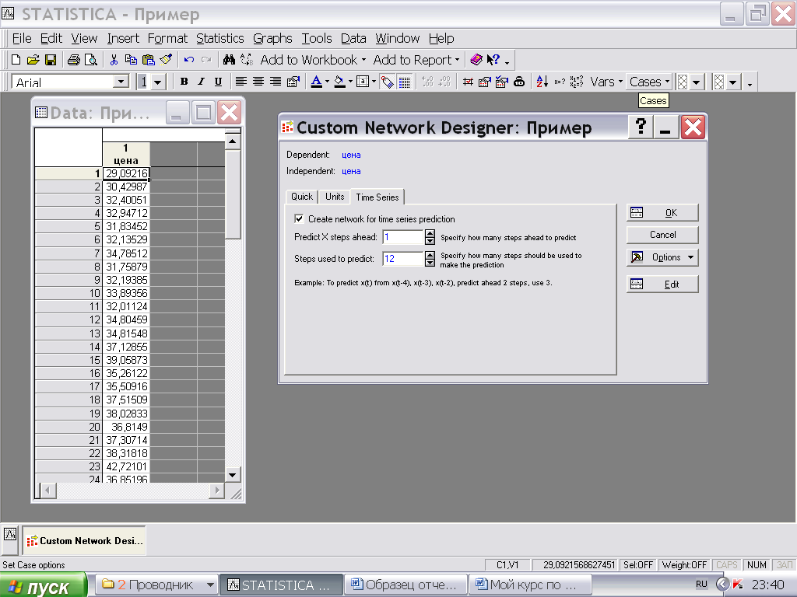Image resolution: width=797 pixels, height=597 pixels.
Task: Click the Edit button in Network Designer
Action: 662,285
